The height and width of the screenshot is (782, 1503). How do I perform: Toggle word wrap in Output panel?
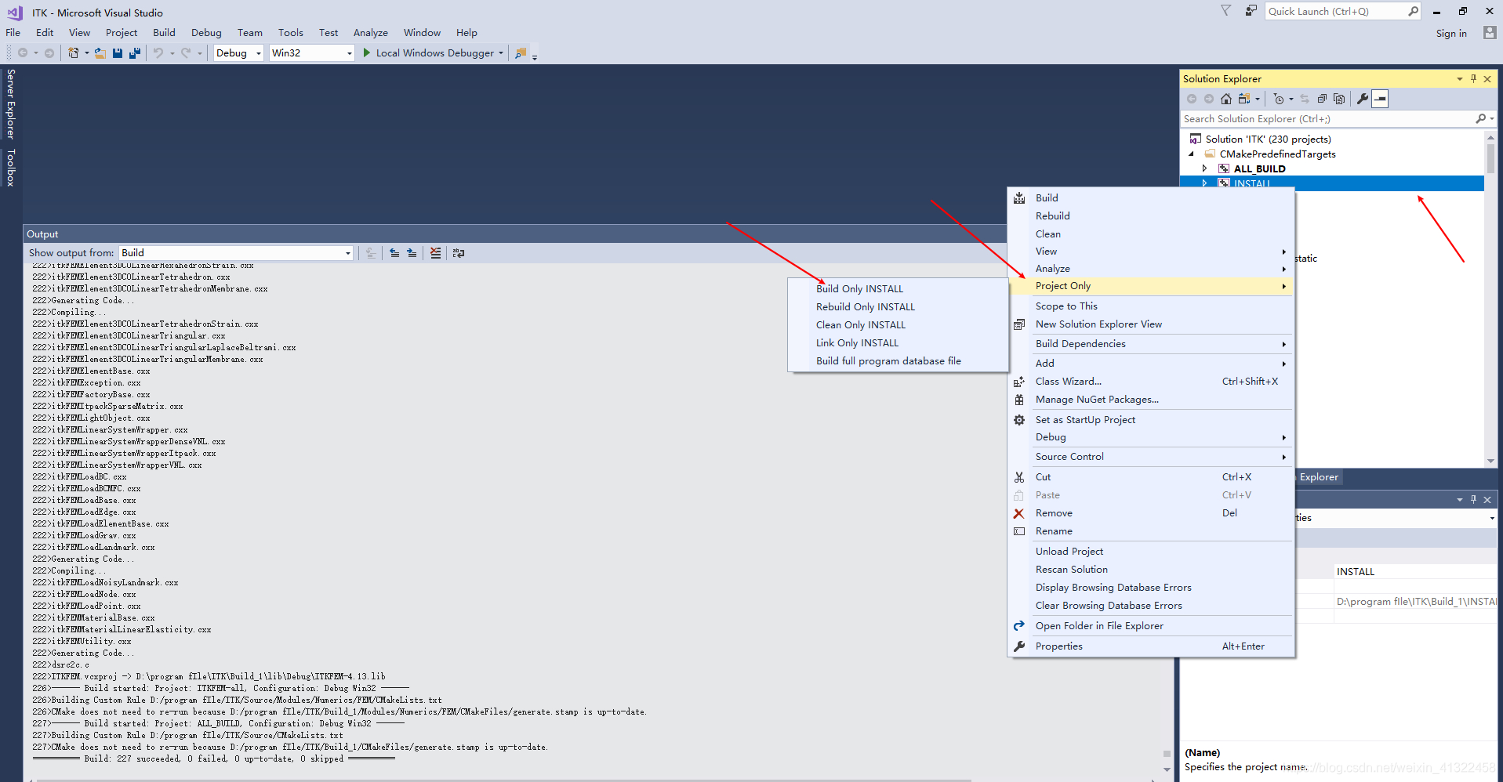click(459, 253)
